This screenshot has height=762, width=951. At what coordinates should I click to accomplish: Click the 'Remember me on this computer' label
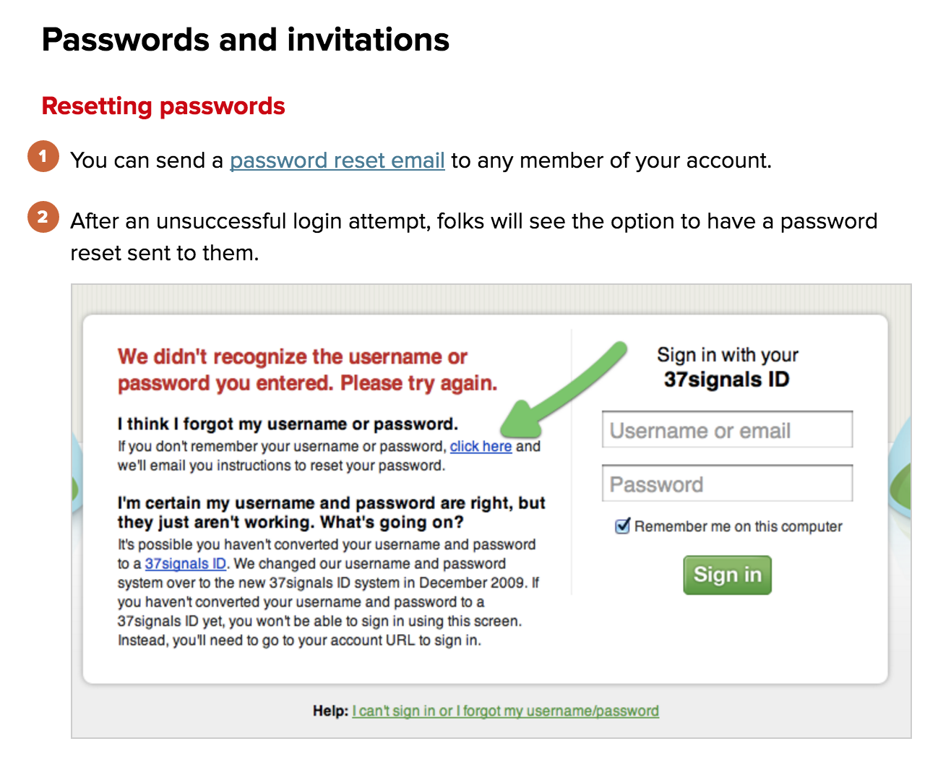click(x=738, y=526)
